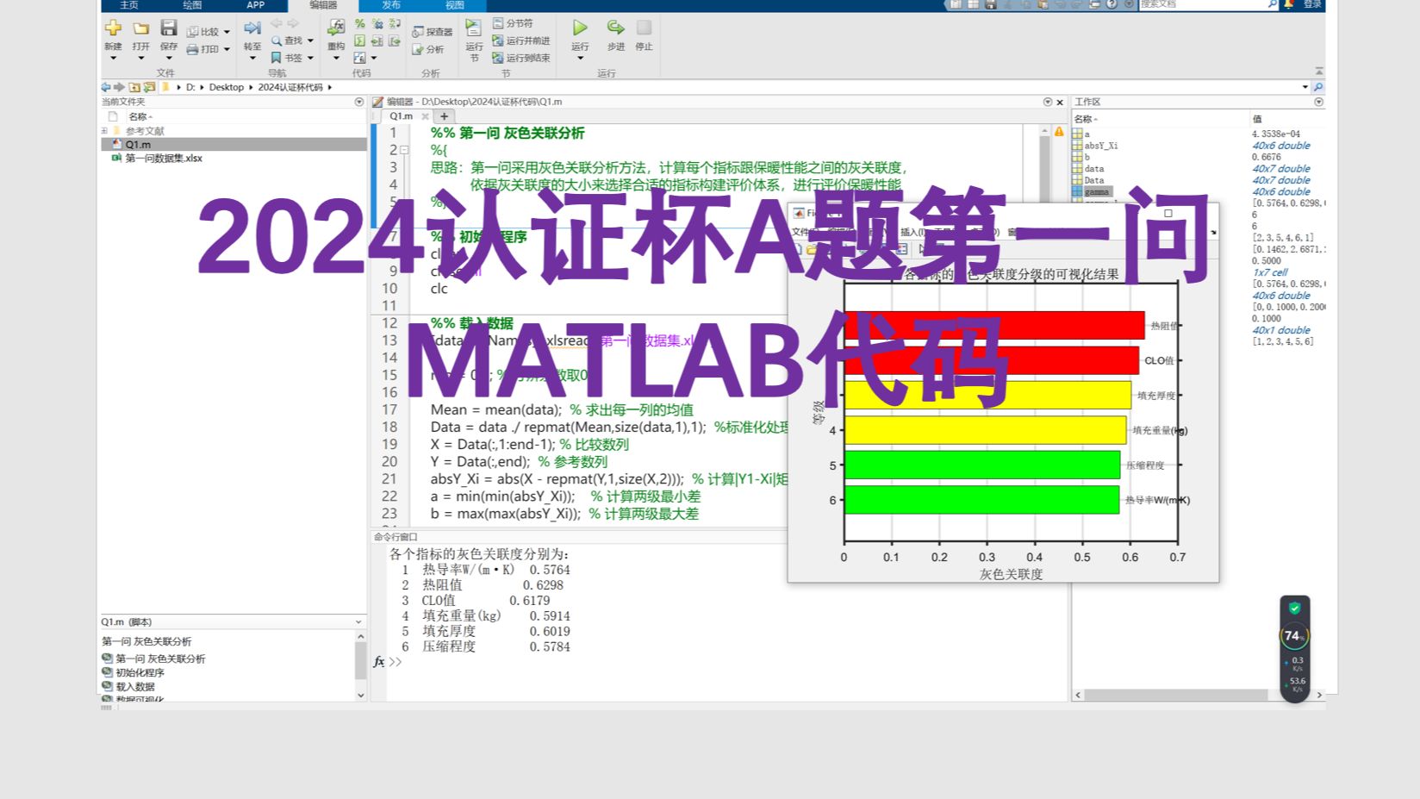The width and height of the screenshot is (1420, 799).
Task: Click the notification bell icon
Action: pos(1289,4)
